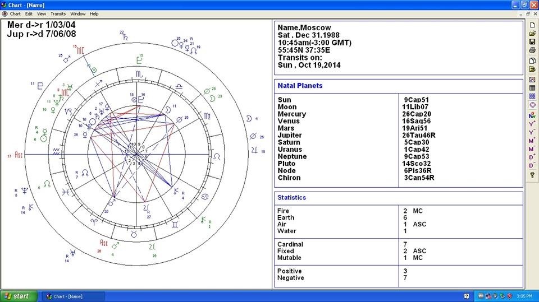Go back one year with Y- icon
The width and height of the screenshot is (539, 302).
click(532, 132)
